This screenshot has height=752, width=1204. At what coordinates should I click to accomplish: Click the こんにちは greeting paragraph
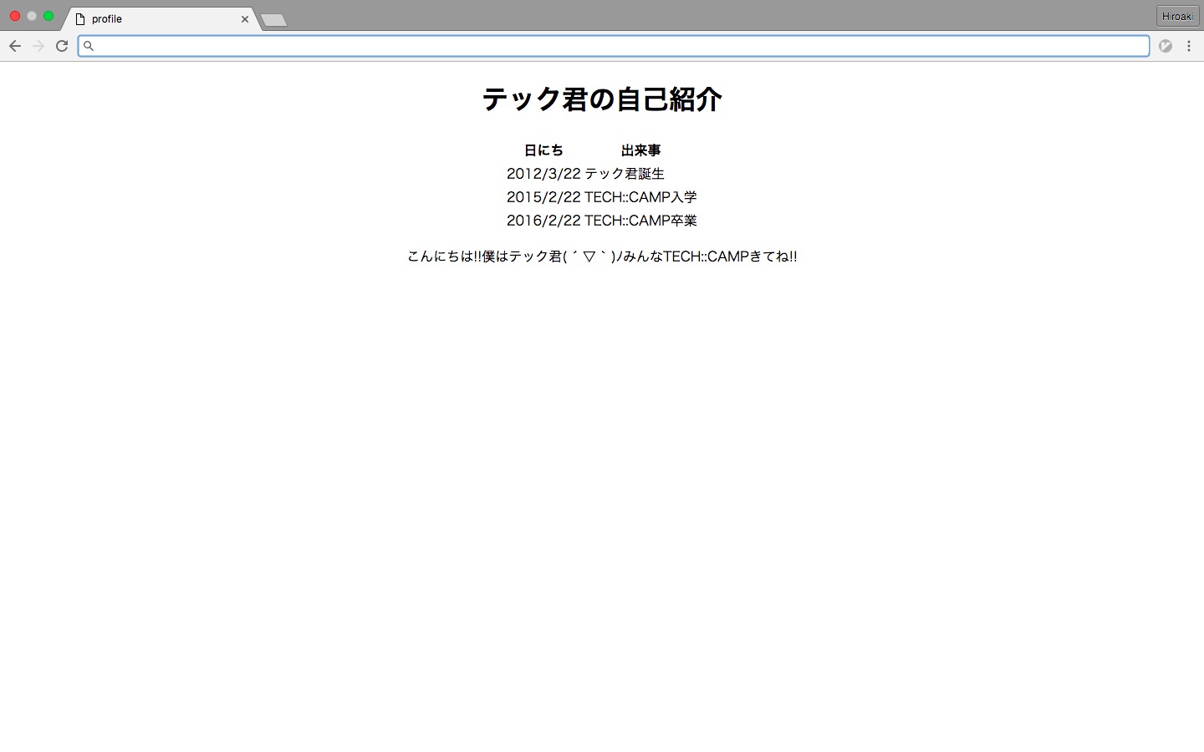[x=602, y=257]
